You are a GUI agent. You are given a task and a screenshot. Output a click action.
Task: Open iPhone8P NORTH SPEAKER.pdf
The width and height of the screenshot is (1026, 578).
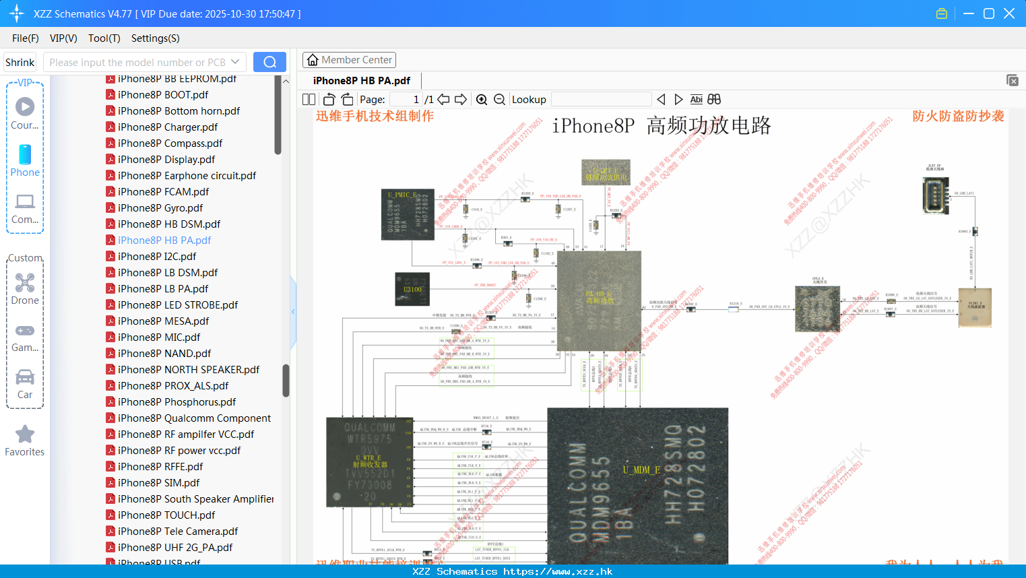pos(189,369)
